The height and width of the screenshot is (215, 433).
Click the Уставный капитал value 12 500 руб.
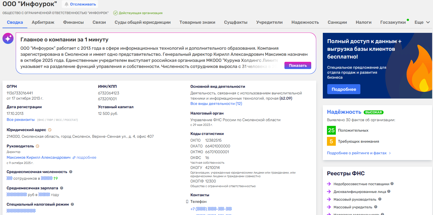point(108,113)
